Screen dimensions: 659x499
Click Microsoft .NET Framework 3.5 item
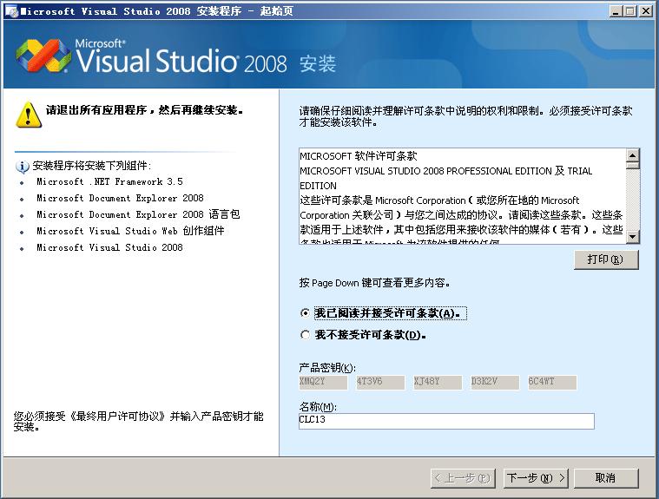109,182
